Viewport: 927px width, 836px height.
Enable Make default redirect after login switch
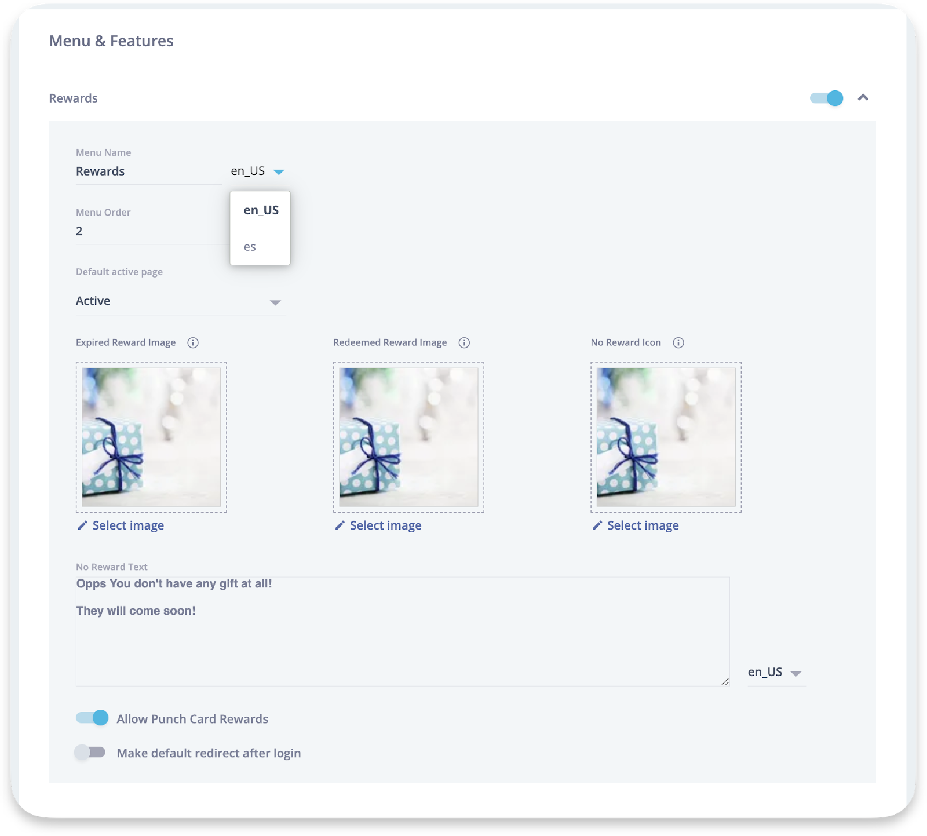(90, 752)
